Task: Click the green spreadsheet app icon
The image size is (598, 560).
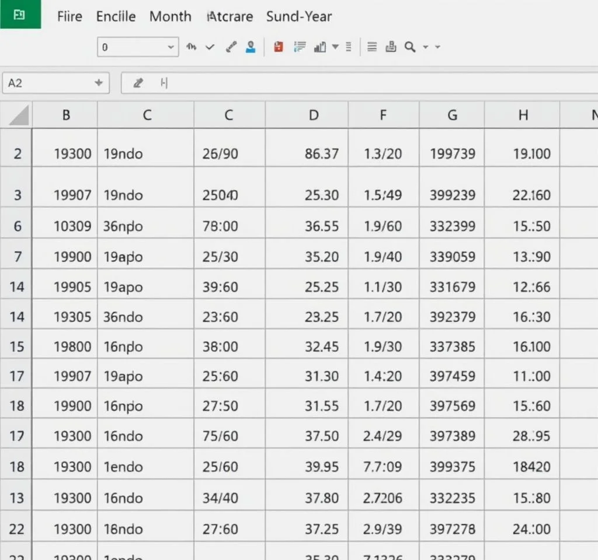Action: coord(20,15)
